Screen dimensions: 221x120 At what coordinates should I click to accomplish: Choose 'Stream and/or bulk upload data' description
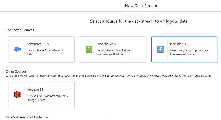189,52
